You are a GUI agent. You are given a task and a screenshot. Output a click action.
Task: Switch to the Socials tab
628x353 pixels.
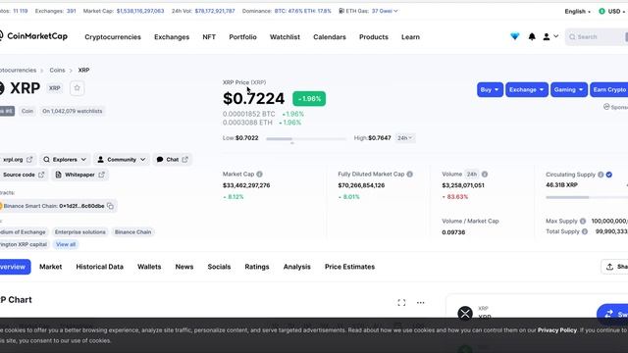(x=219, y=267)
